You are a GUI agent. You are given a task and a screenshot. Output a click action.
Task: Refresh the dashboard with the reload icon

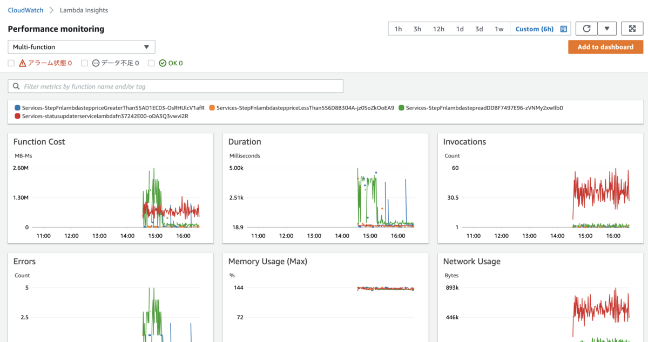pos(586,29)
